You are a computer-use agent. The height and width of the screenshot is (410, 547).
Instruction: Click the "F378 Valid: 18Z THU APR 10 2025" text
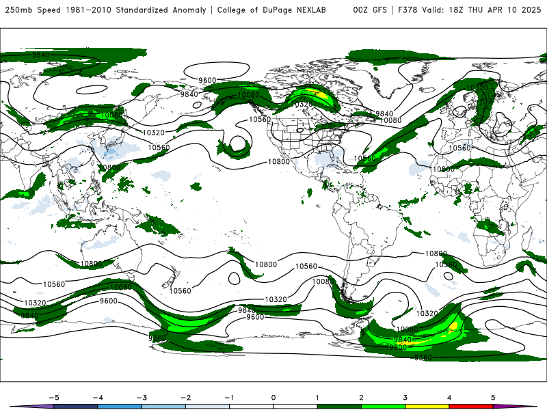pyautogui.click(x=470, y=10)
